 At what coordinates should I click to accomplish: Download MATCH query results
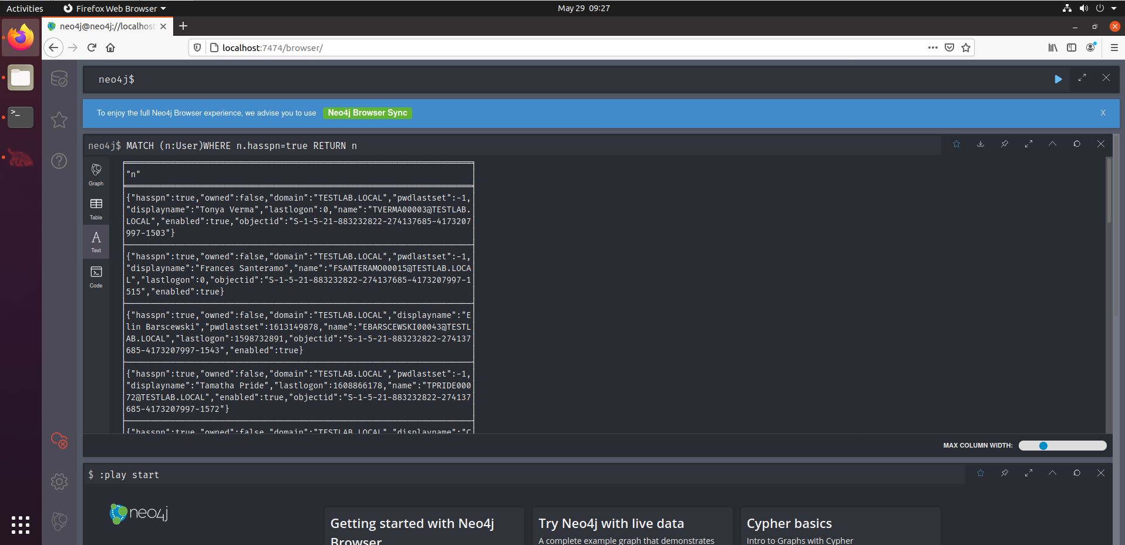pyautogui.click(x=981, y=144)
